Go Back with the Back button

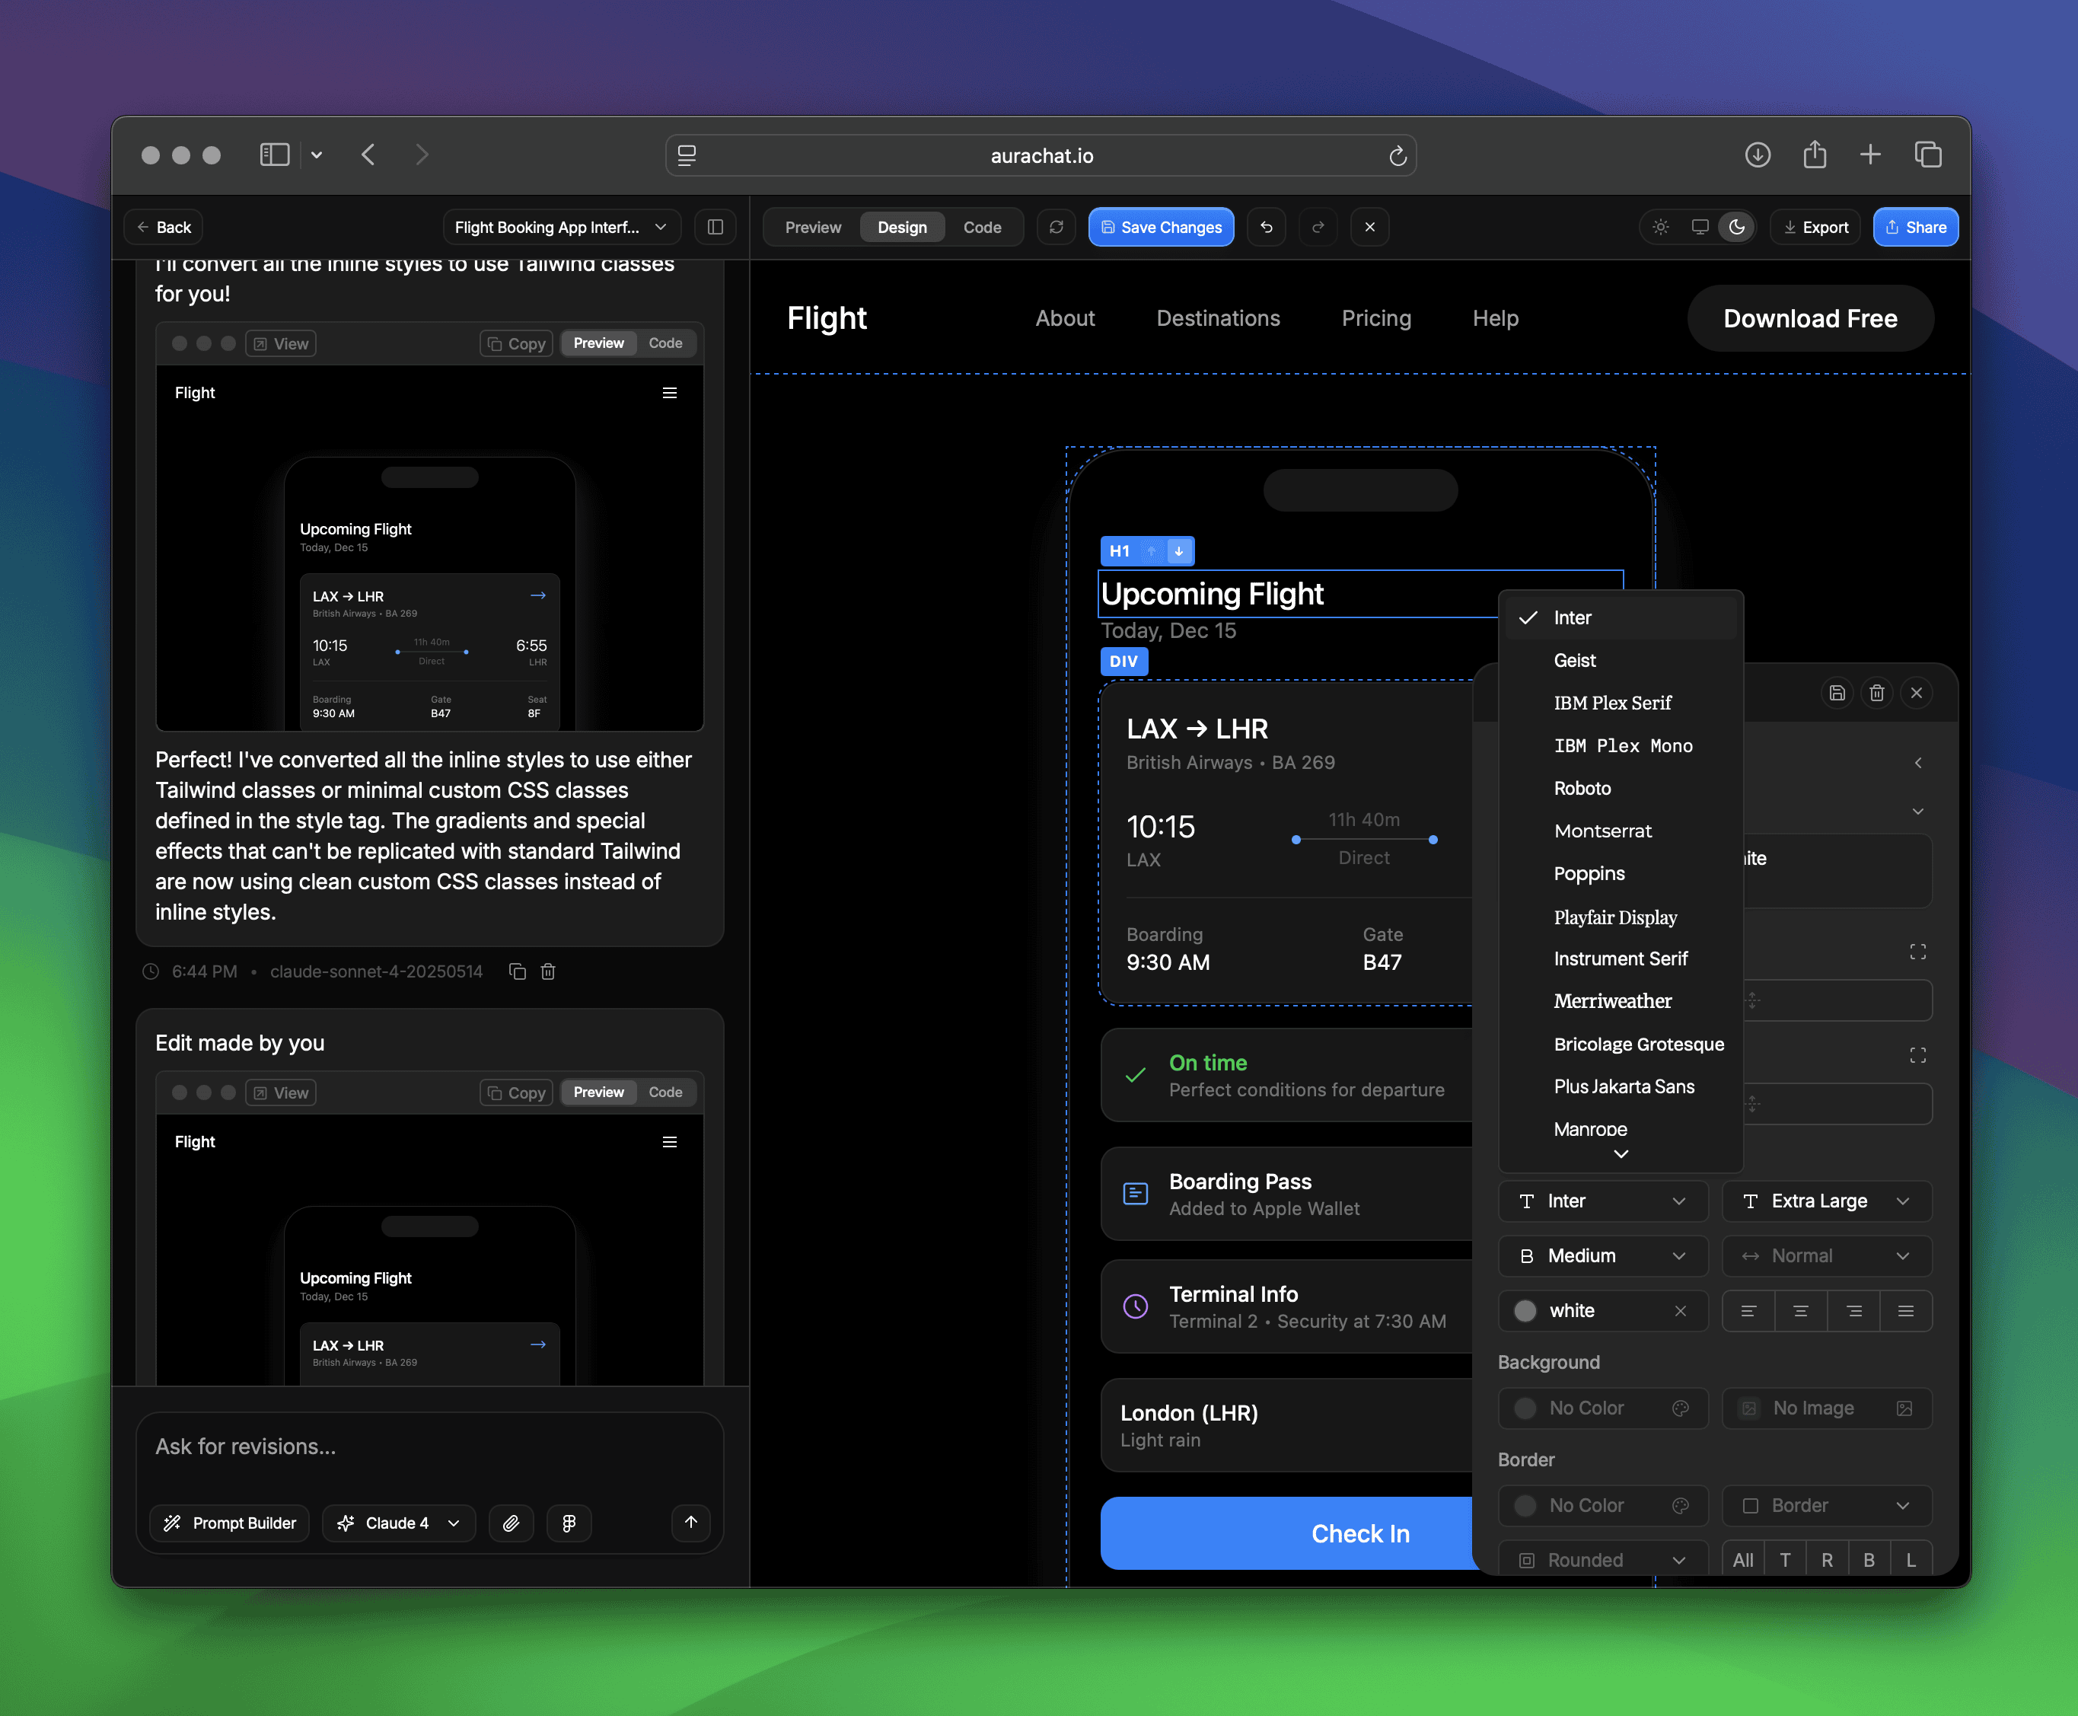tap(164, 228)
